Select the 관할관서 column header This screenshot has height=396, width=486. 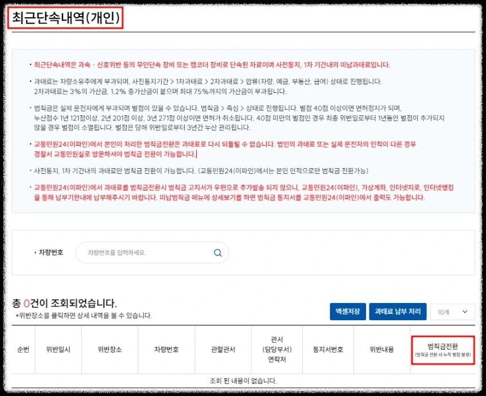click(x=224, y=350)
